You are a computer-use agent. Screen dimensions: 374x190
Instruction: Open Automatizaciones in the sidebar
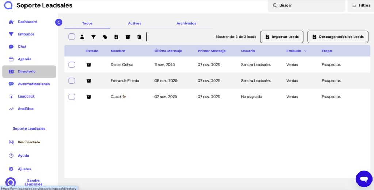point(34,84)
